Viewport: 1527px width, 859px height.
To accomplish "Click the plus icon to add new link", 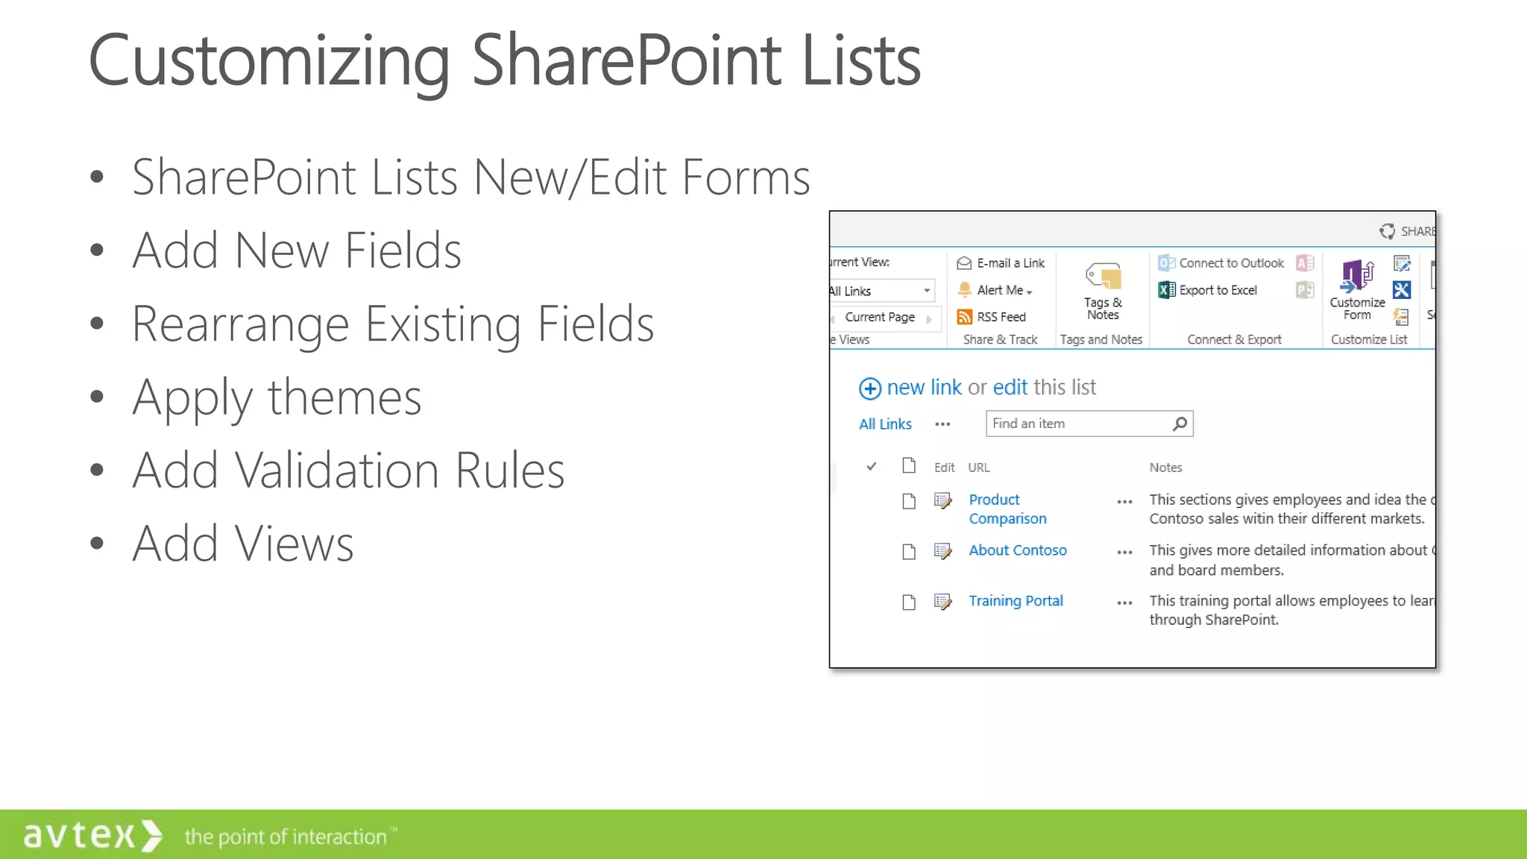I will click(870, 388).
